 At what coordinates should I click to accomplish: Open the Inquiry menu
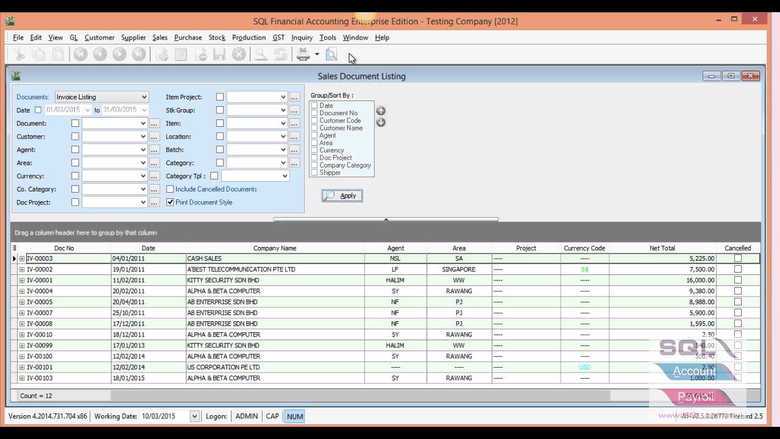click(x=302, y=37)
